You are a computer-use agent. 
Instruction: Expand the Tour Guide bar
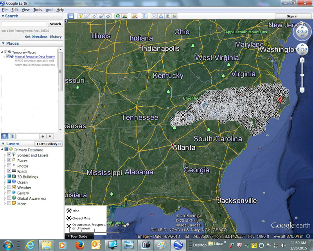[x=79, y=236]
